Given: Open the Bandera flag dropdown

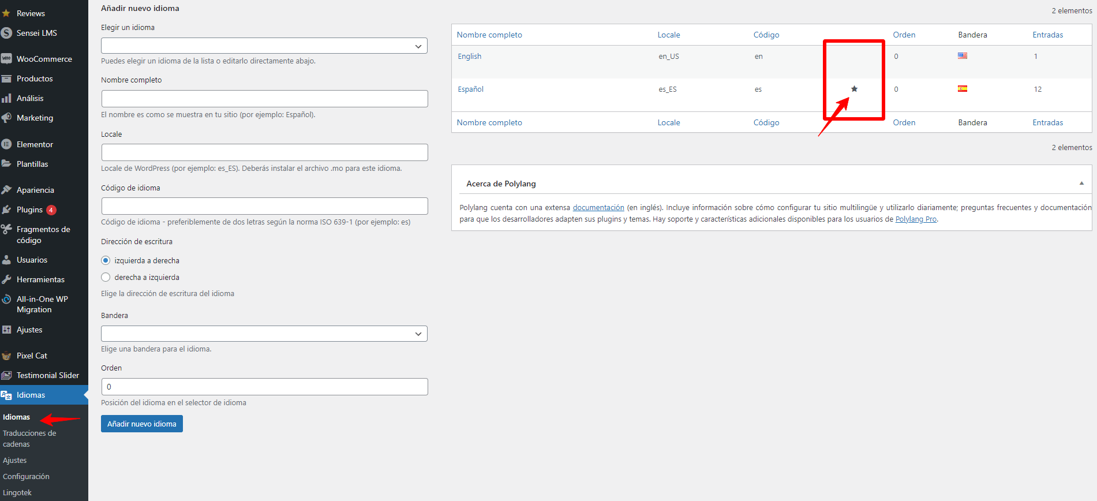Looking at the screenshot, I should [264, 334].
